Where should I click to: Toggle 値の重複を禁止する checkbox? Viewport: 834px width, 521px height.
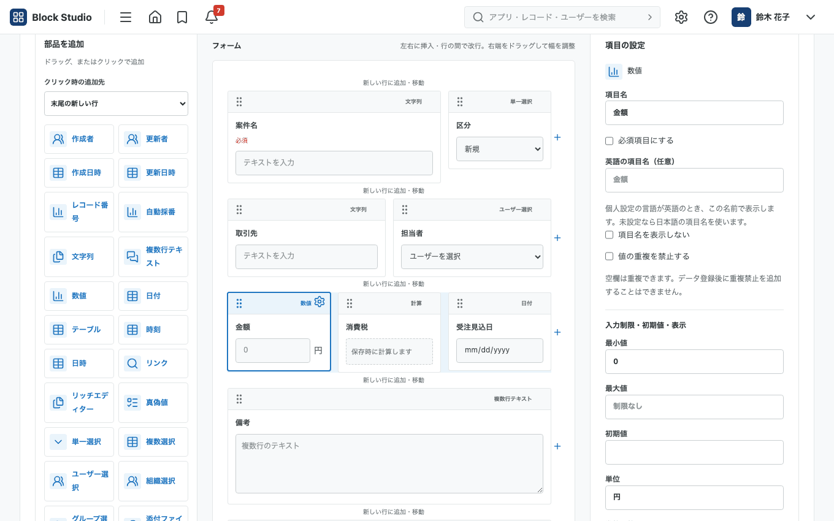(610, 257)
